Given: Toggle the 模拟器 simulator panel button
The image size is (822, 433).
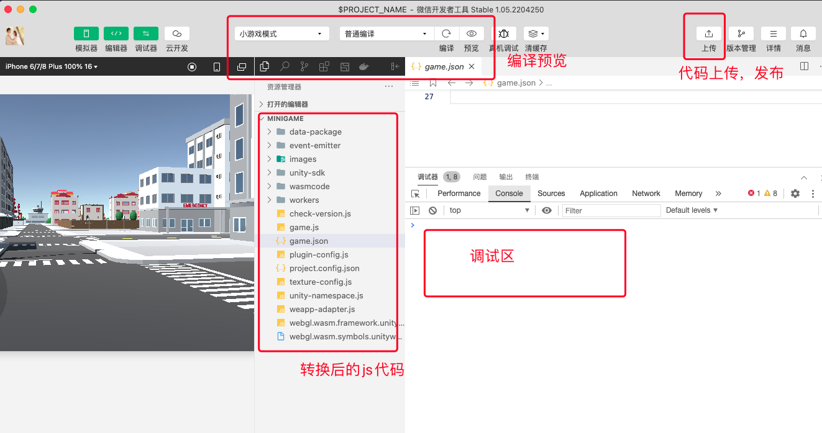Looking at the screenshot, I should coord(86,33).
